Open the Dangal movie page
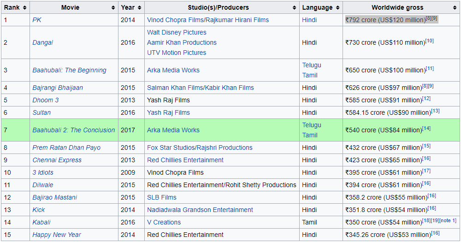This screenshot has height=242, width=461. tap(42, 42)
